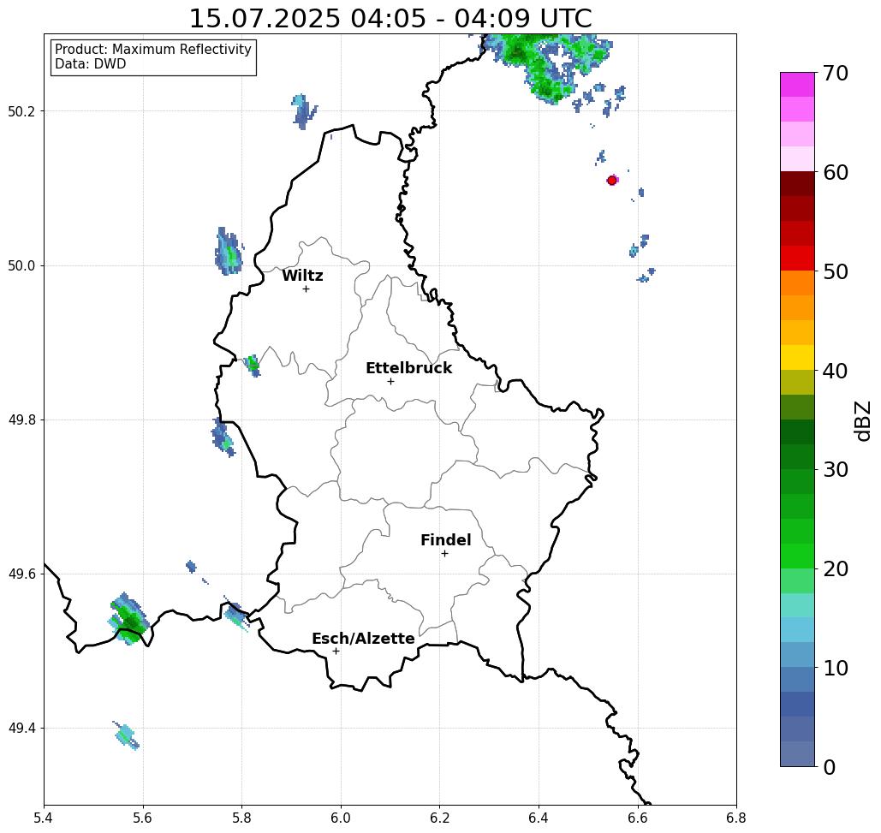Click the longitude tick label '6.2'
The image size is (881, 833).
(440, 818)
